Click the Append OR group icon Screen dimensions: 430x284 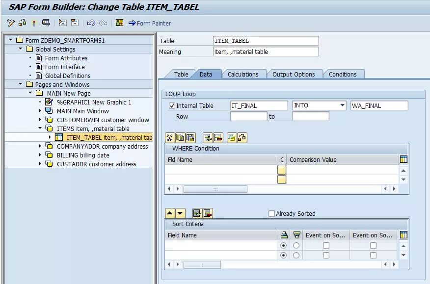click(x=232, y=138)
